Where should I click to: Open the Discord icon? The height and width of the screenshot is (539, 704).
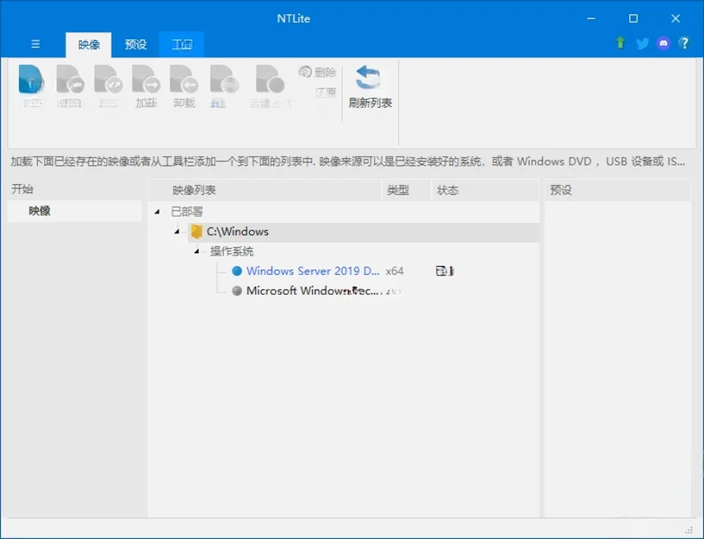(x=664, y=43)
